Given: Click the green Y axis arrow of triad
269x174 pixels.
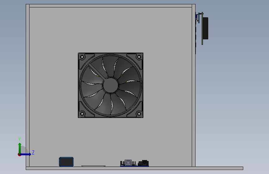Looking at the screenshot, I should pyautogui.click(x=20, y=148).
